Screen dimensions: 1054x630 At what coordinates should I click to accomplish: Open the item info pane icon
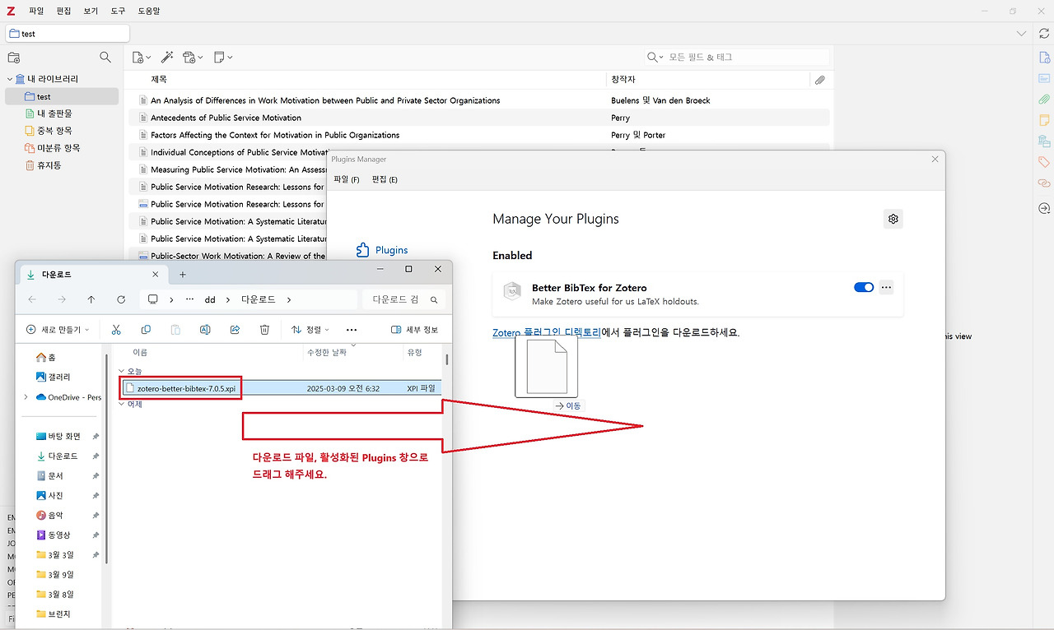click(1044, 58)
